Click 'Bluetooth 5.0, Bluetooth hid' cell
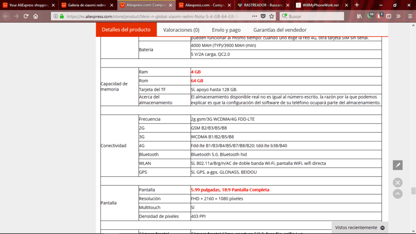This screenshot has width=416, height=234. pos(286,154)
